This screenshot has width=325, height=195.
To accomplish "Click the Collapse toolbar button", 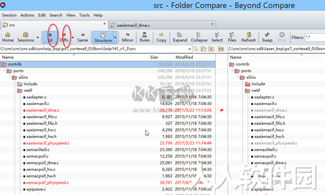I will point(199,37).
